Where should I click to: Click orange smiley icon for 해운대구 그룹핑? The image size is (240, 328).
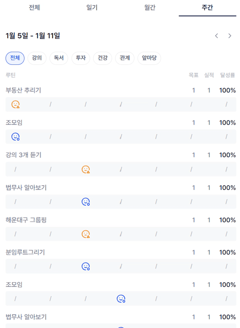click(86, 234)
